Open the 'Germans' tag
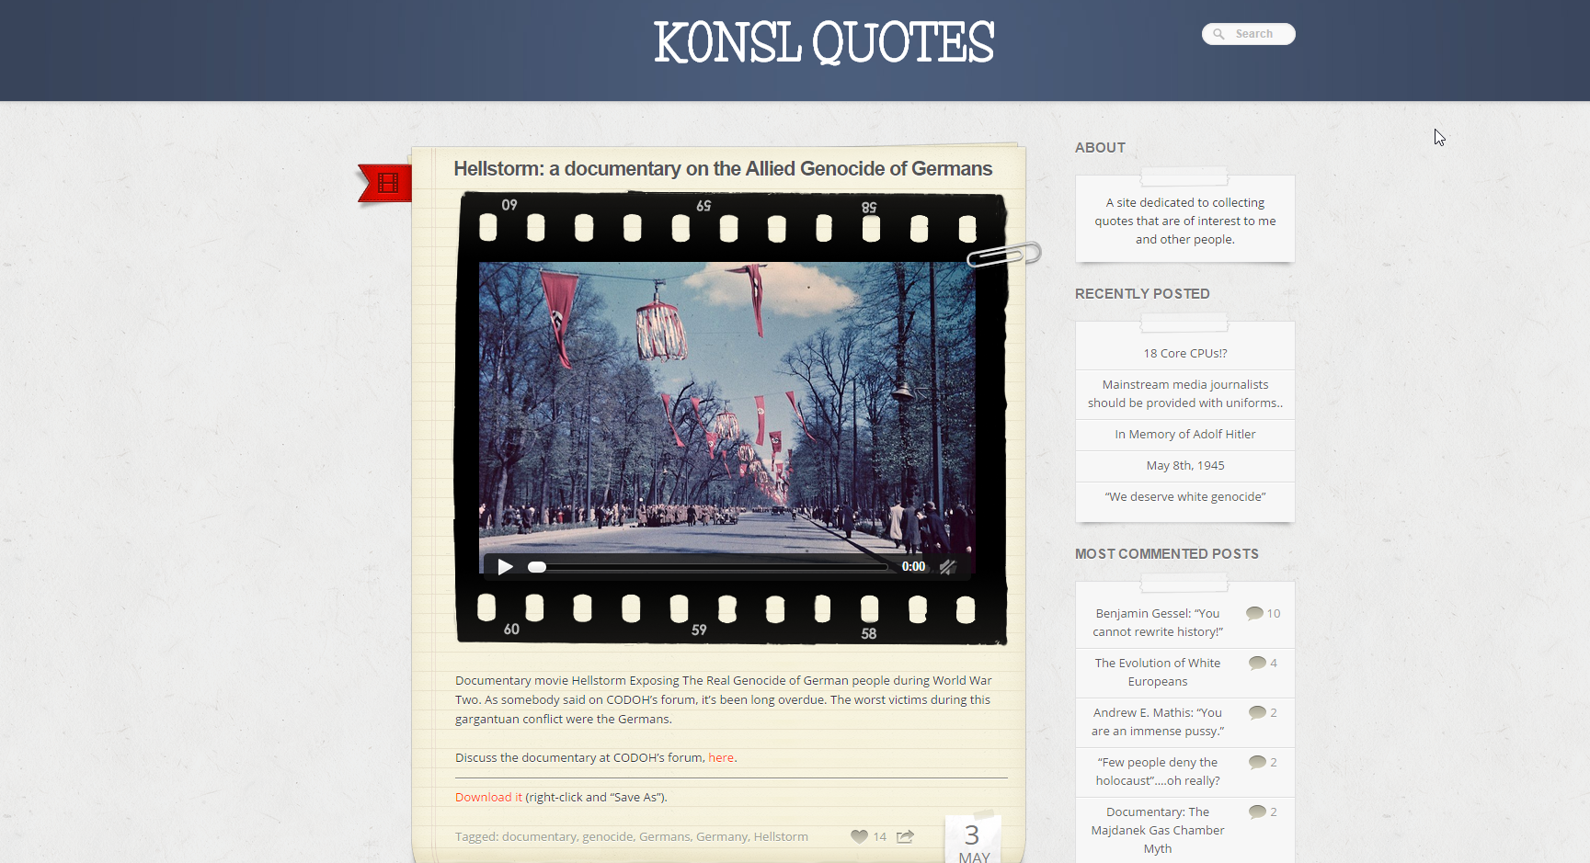Image resolution: width=1590 pixels, height=863 pixels. click(664, 836)
